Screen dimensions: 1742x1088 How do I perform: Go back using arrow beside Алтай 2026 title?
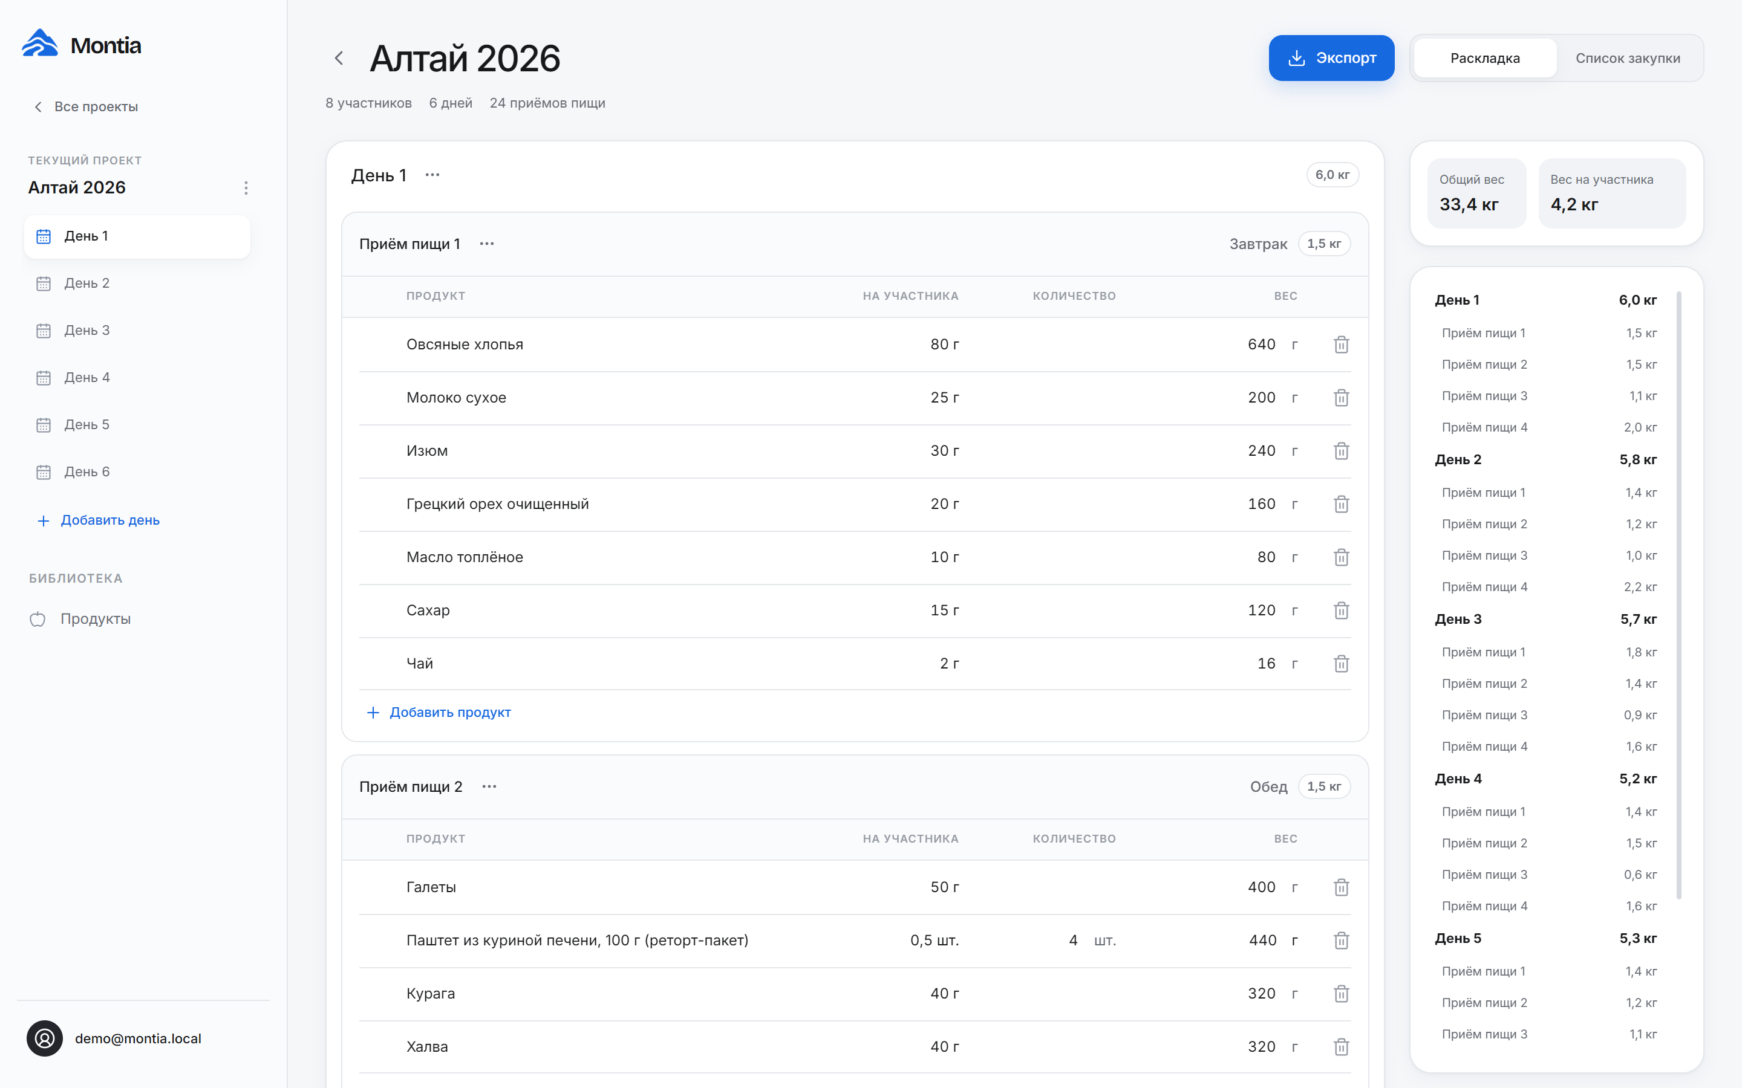pos(339,58)
